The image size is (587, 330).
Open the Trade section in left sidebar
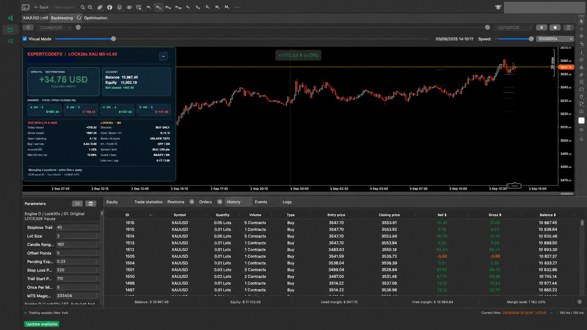[11, 18]
